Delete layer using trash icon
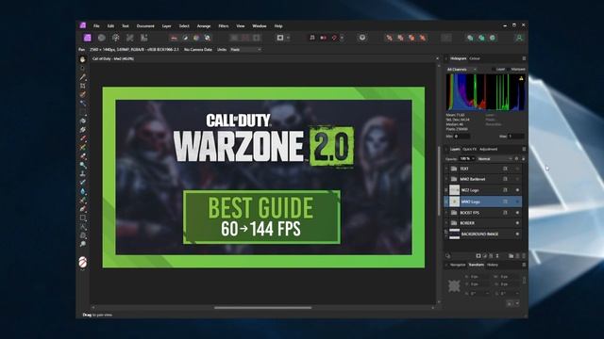The height and width of the screenshot is (339, 604). (524, 255)
